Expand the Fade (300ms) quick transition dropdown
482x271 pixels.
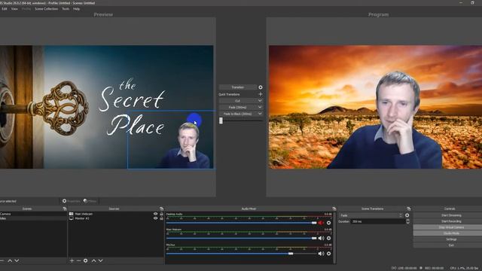260,107
